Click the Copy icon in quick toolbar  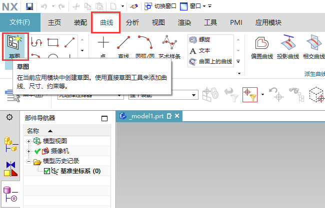click(87, 6)
